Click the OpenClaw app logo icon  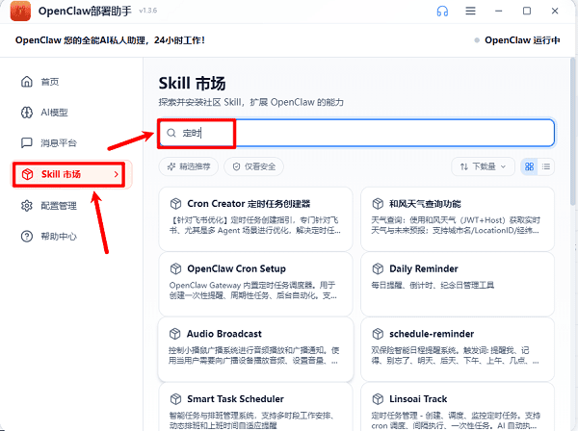click(x=20, y=11)
